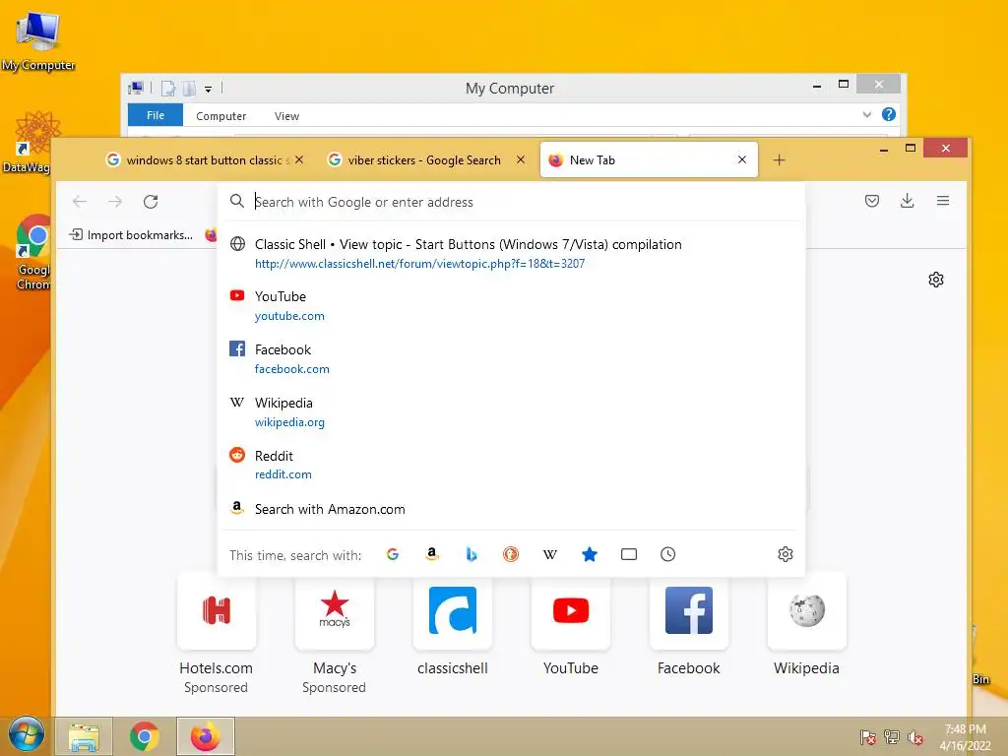Expand the My Computer ribbon chevron

[866, 114]
